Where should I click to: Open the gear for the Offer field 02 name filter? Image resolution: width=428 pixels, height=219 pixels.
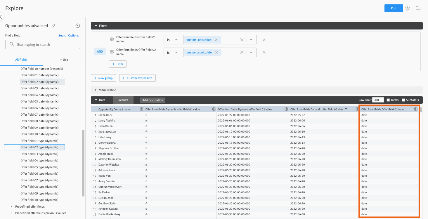(112, 52)
